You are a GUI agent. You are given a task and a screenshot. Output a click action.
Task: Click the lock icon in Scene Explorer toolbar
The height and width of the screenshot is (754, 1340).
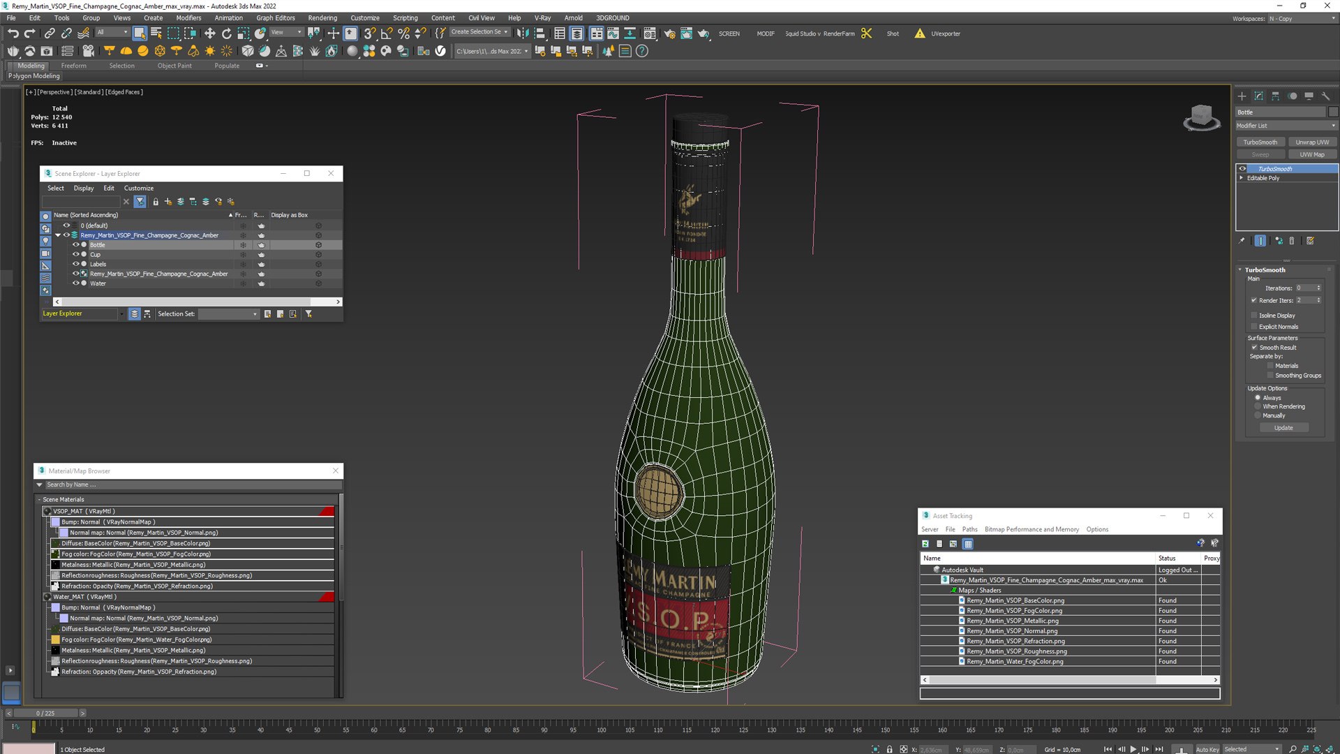click(x=156, y=202)
